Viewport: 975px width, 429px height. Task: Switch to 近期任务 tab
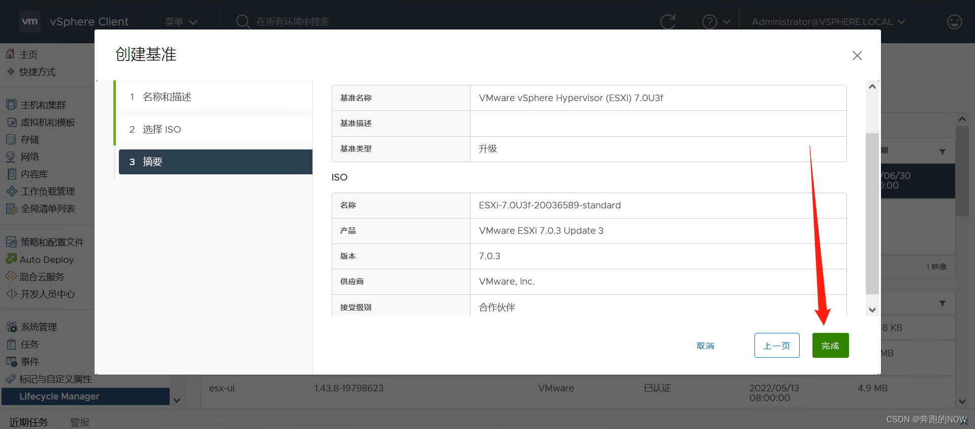(28, 422)
